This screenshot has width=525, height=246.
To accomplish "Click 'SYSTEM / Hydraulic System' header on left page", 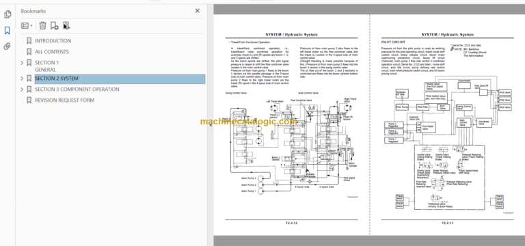I will point(291,34).
